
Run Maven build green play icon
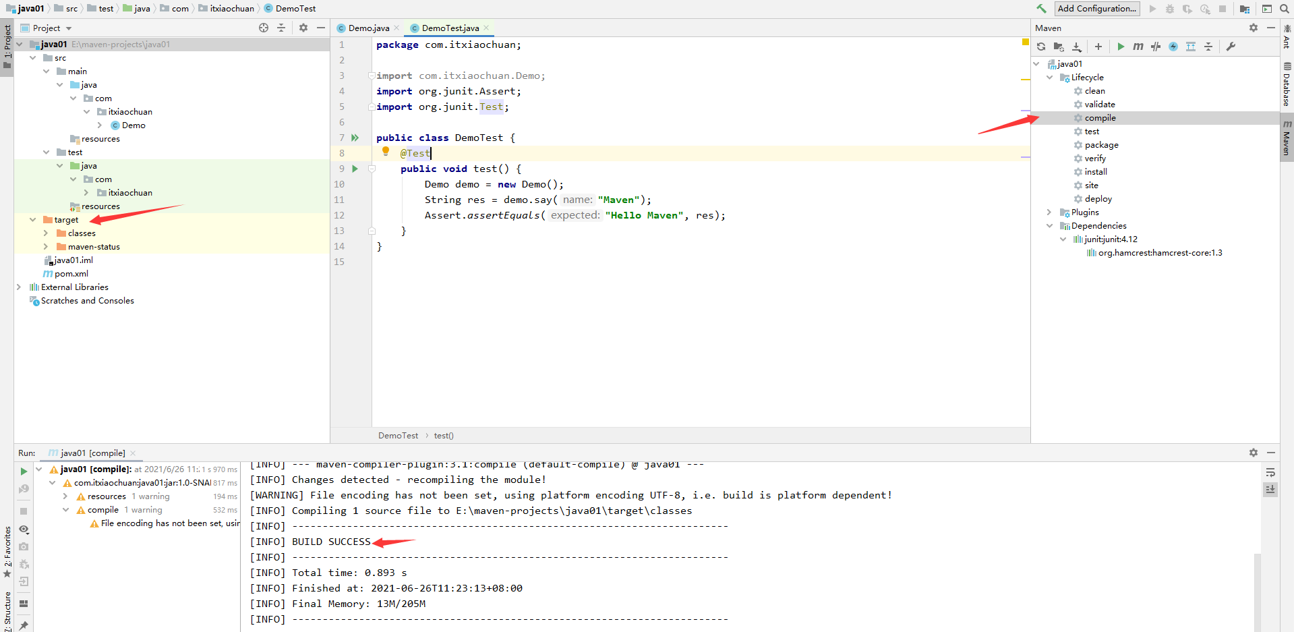[1121, 47]
